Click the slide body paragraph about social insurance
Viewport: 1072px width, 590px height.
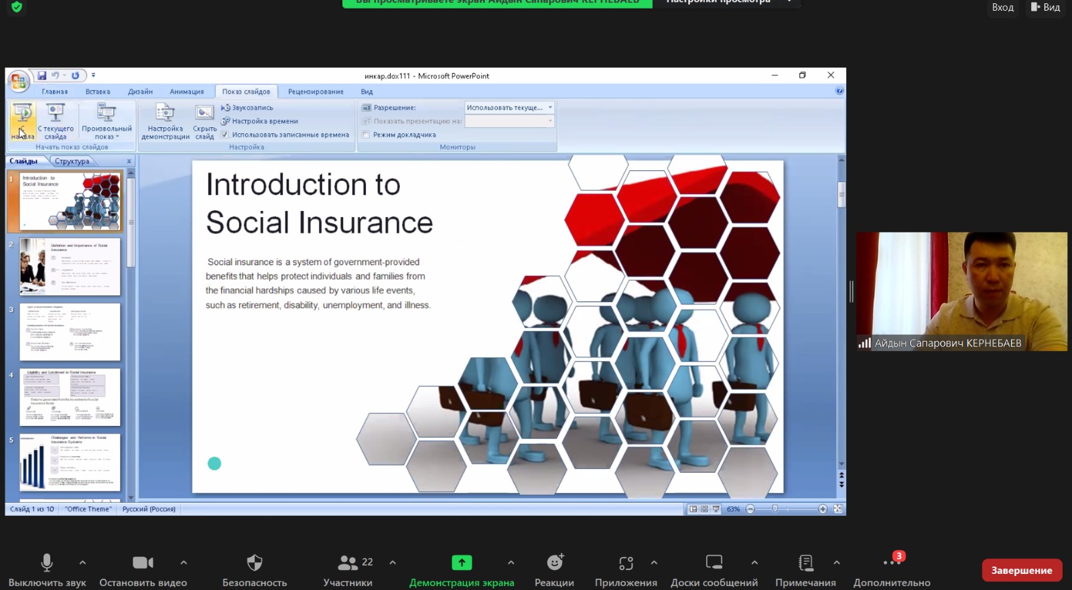(318, 283)
